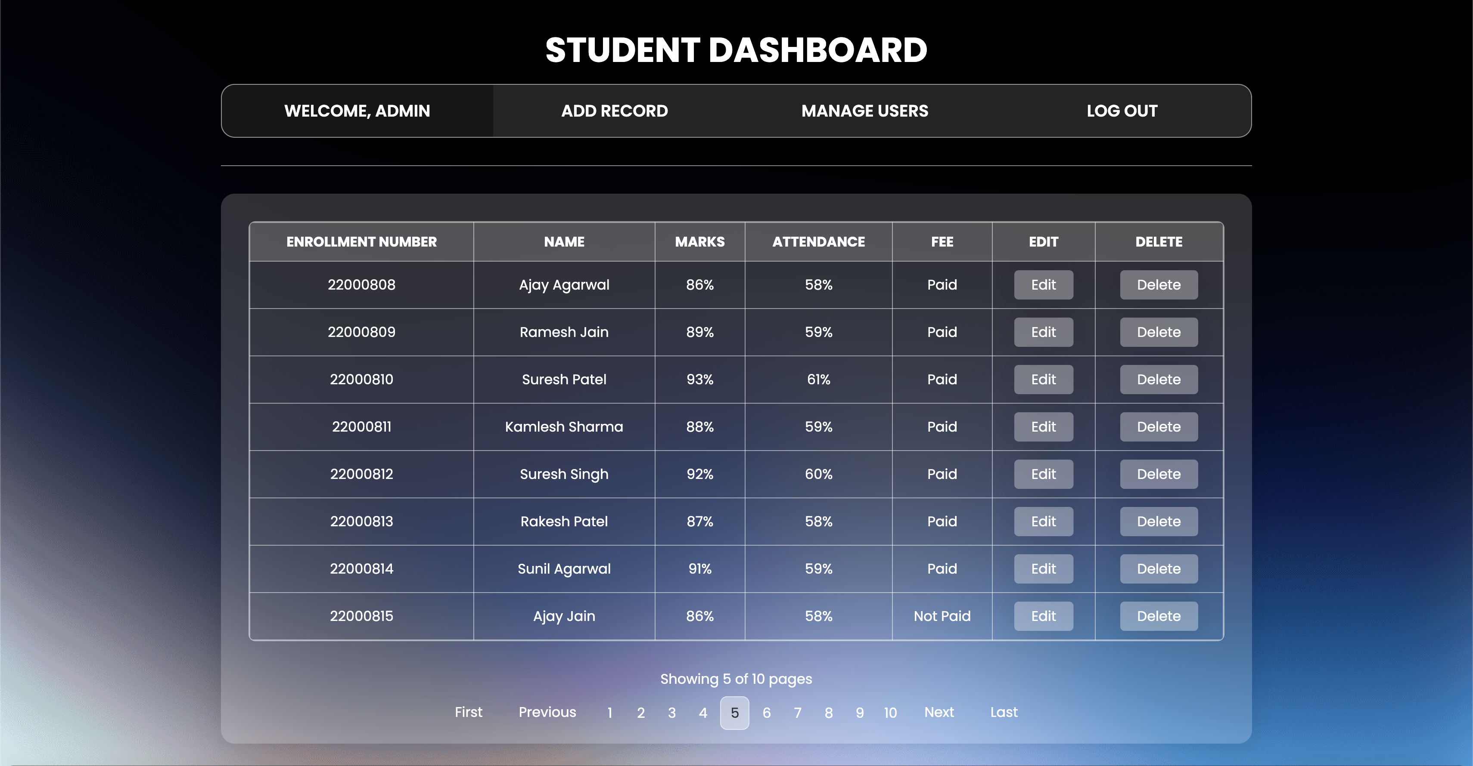Screen dimensions: 1473x766
Task: Go to the First page
Action: pos(468,712)
